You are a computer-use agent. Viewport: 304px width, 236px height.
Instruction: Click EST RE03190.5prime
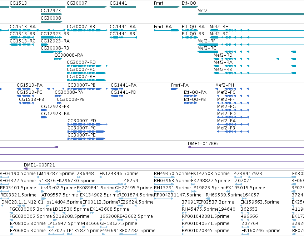coord(18,174)
